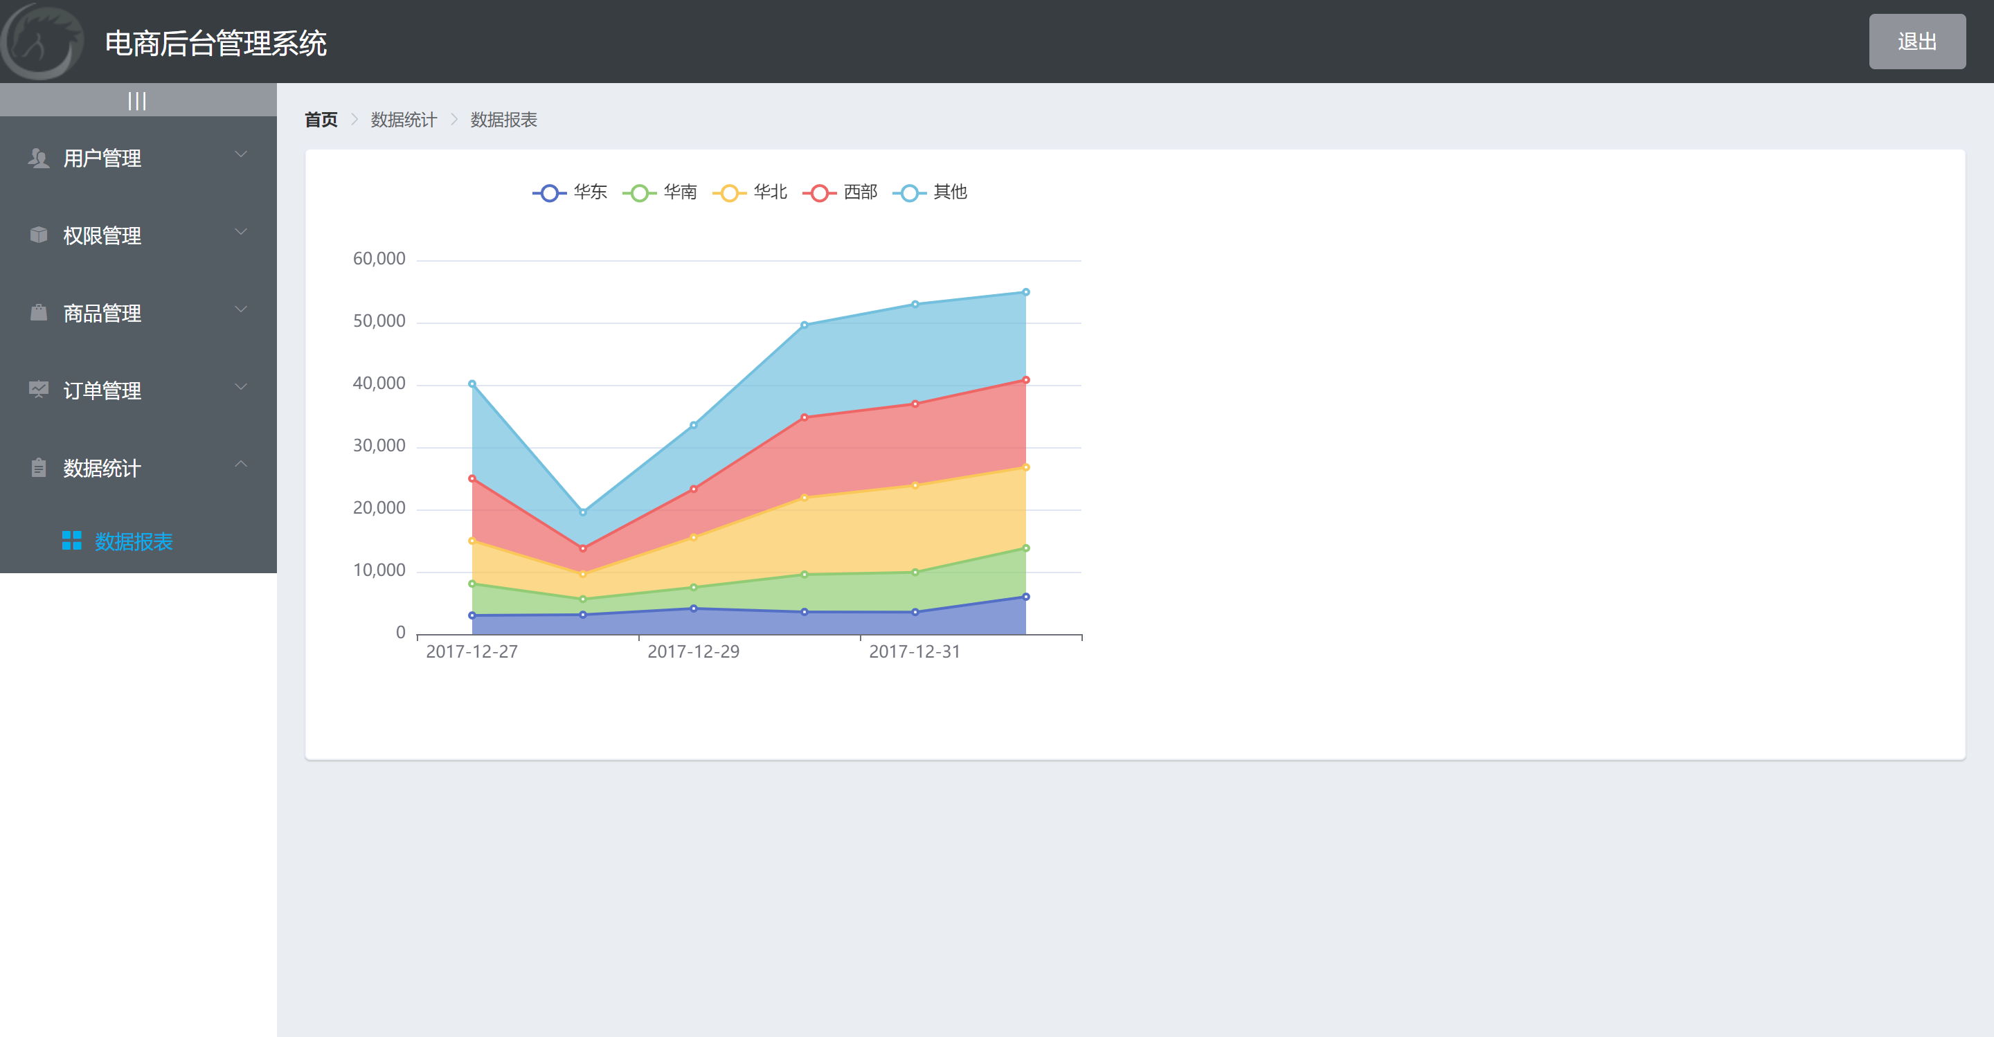This screenshot has height=1037, width=1994.
Task: Expand the 权限管理 chevron arrow
Action: click(241, 232)
